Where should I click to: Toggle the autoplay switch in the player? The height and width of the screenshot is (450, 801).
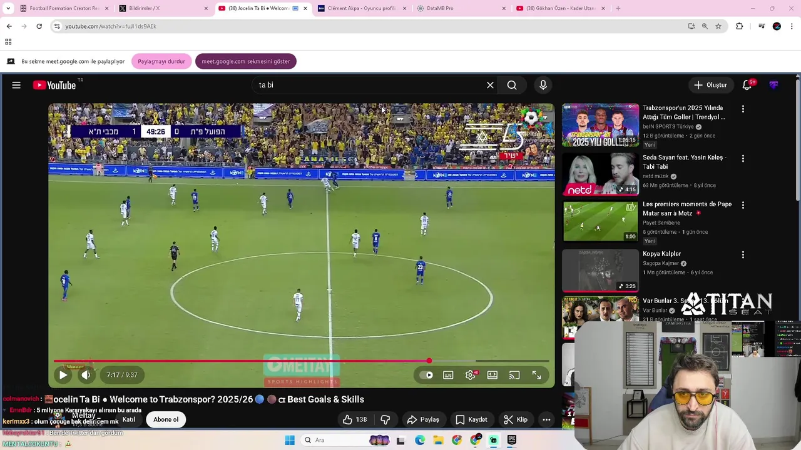426,375
